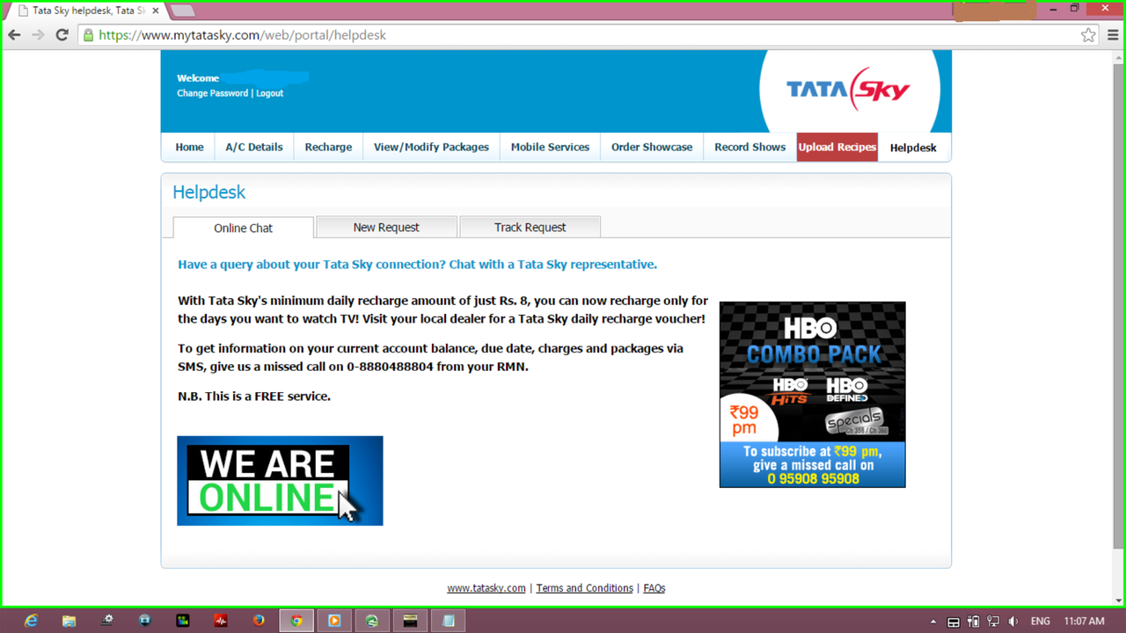The width and height of the screenshot is (1126, 633).
Task: Open File Explorer from the taskbar
Action: [x=69, y=621]
